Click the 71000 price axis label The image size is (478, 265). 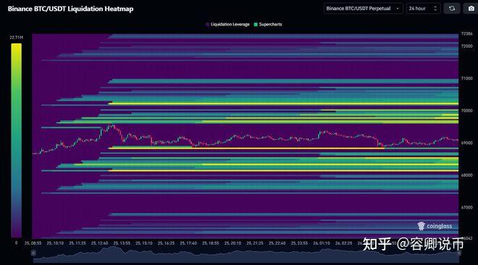click(x=466, y=78)
